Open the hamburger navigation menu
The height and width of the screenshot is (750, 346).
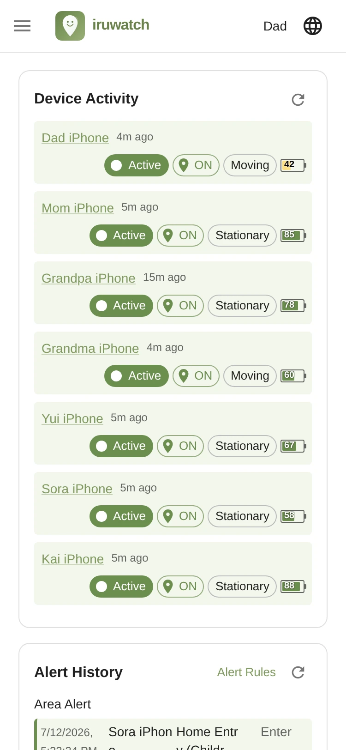tap(22, 26)
